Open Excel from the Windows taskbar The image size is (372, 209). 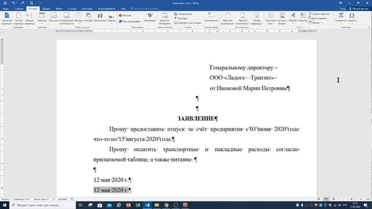point(138,205)
